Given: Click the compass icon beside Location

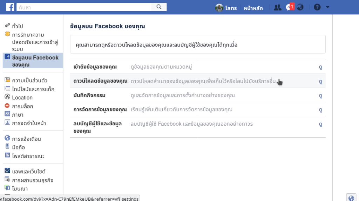Looking at the screenshot, I should (x=7, y=97).
